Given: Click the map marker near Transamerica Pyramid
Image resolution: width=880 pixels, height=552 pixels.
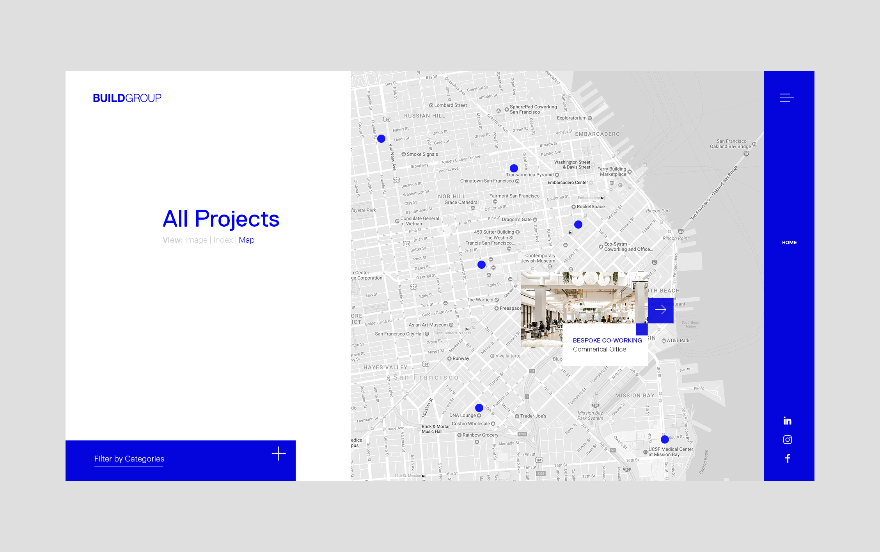Looking at the screenshot, I should click(514, 168).
